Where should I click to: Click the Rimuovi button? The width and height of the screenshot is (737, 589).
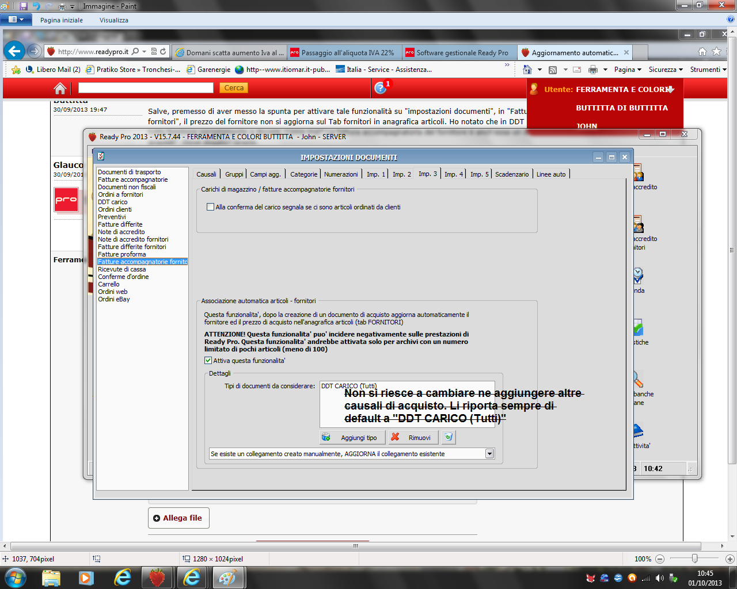pos(413,437)
